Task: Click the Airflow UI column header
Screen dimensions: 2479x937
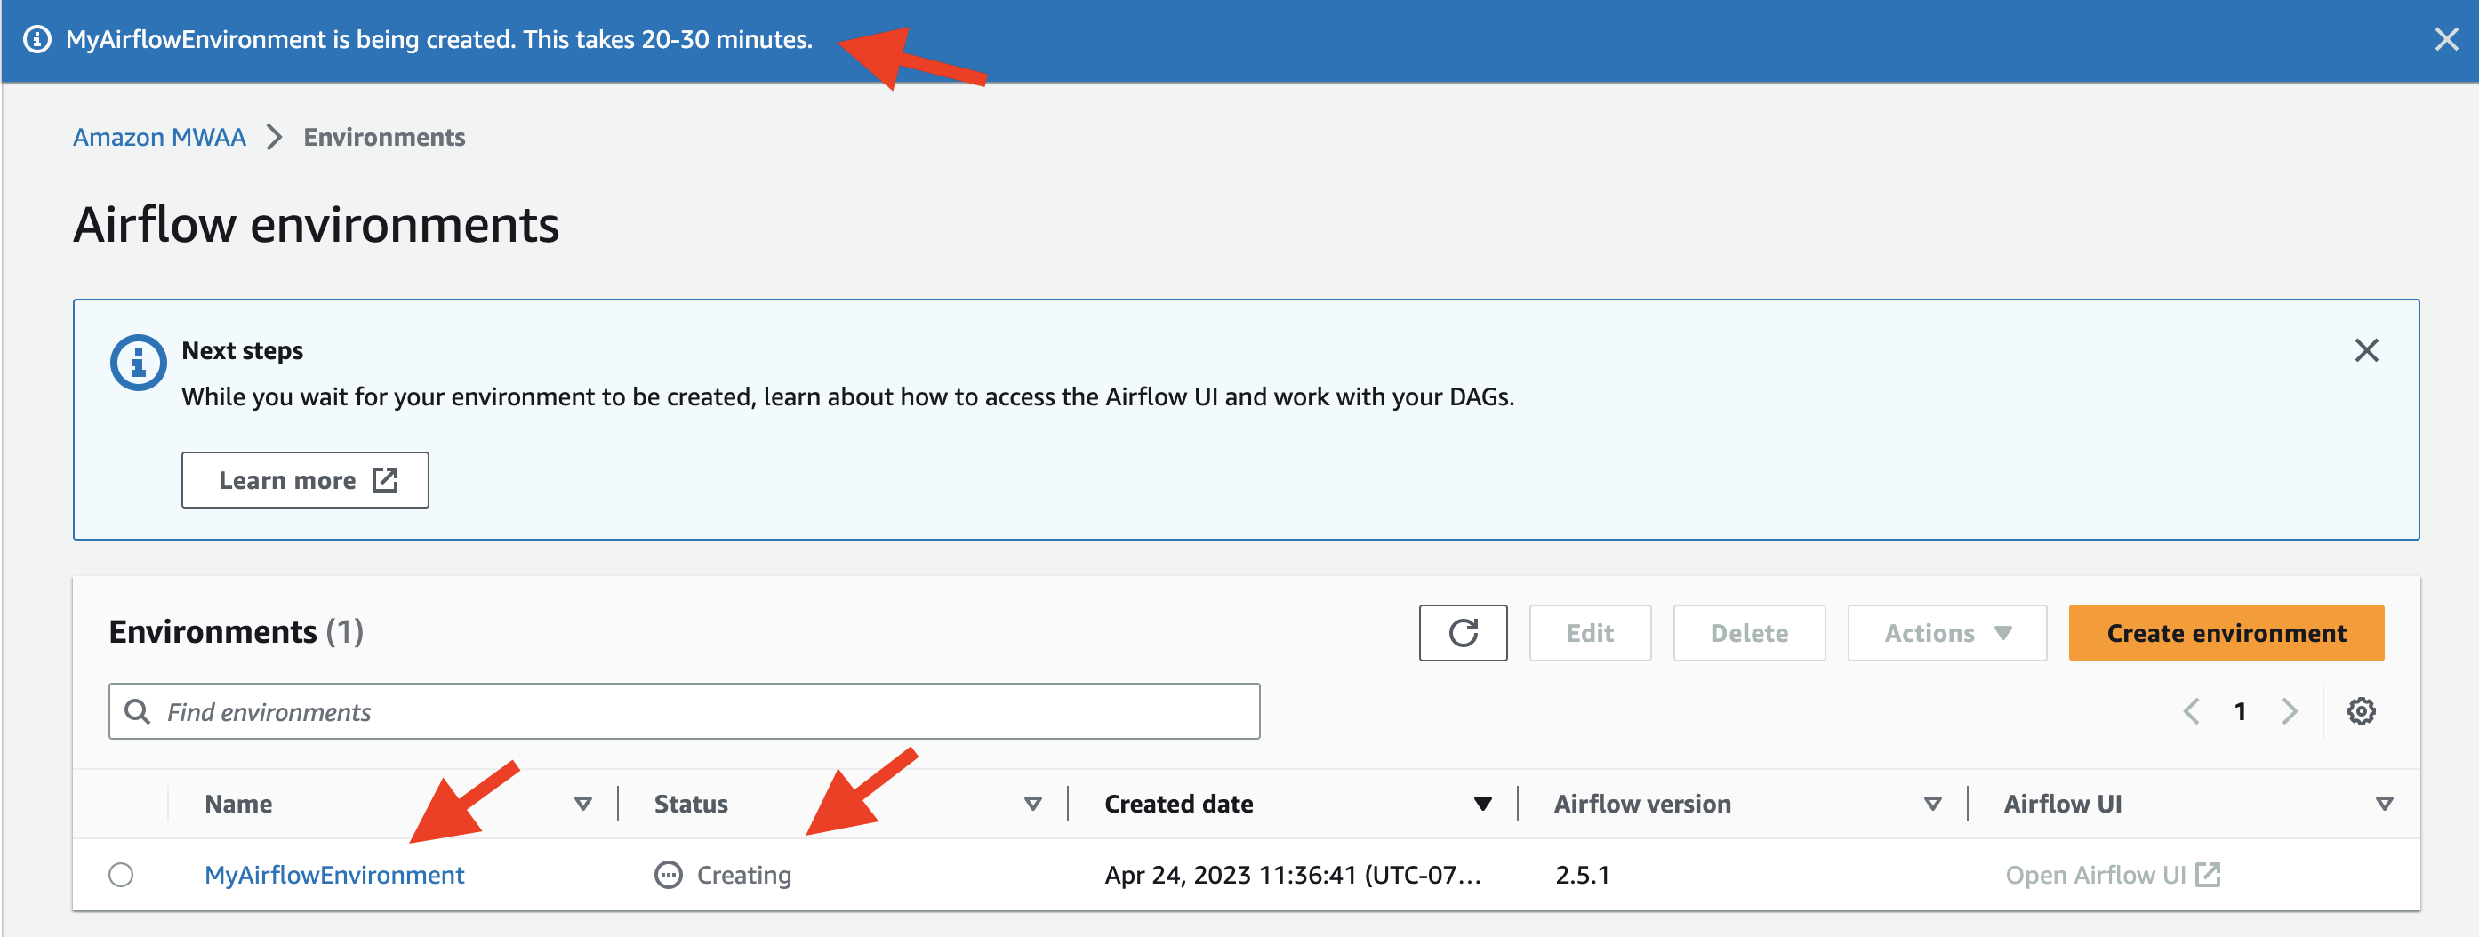Action: point(2062,805)
